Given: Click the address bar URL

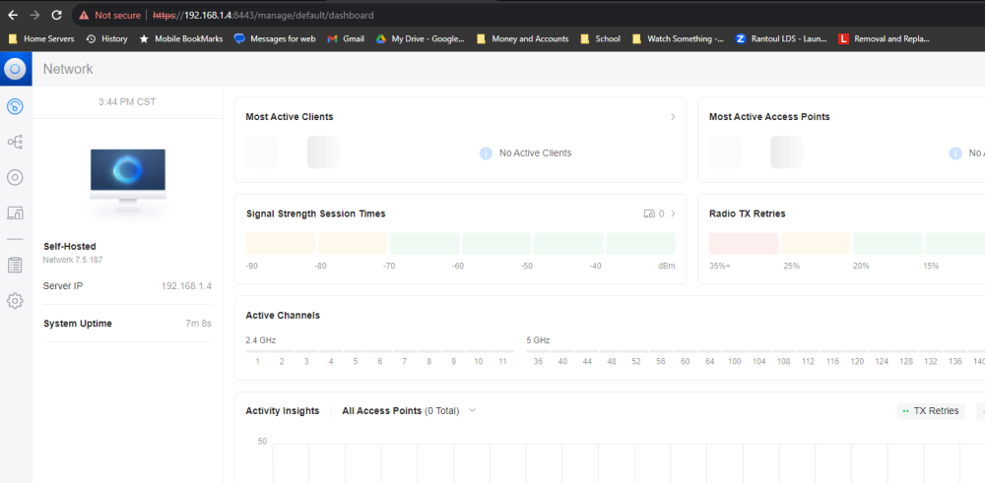Looking at the screenshot, I should pos(264,15).
